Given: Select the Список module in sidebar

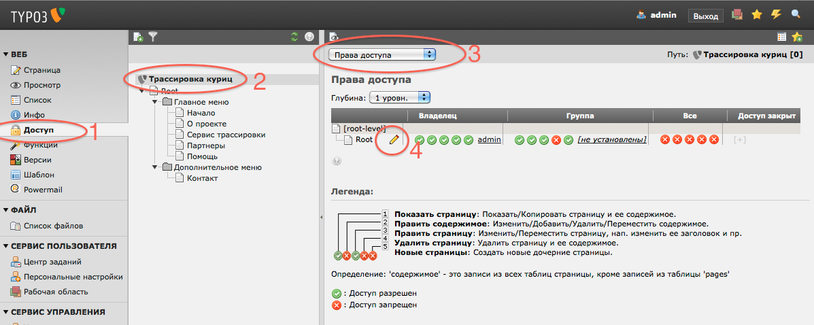Looking at the screenshot, I should click(x=37, y=100).
